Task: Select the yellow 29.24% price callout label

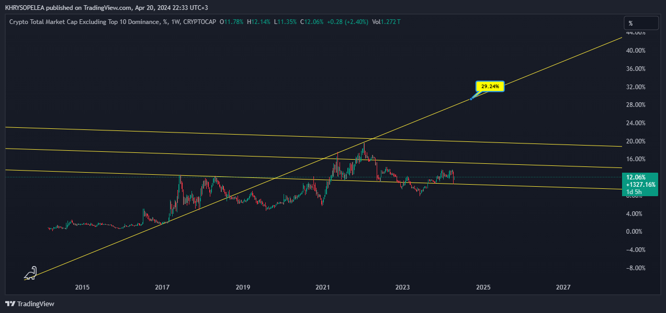Action: point(490,87)
